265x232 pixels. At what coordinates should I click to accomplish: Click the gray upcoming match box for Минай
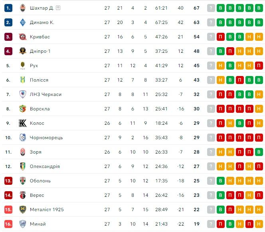[211, 224]
